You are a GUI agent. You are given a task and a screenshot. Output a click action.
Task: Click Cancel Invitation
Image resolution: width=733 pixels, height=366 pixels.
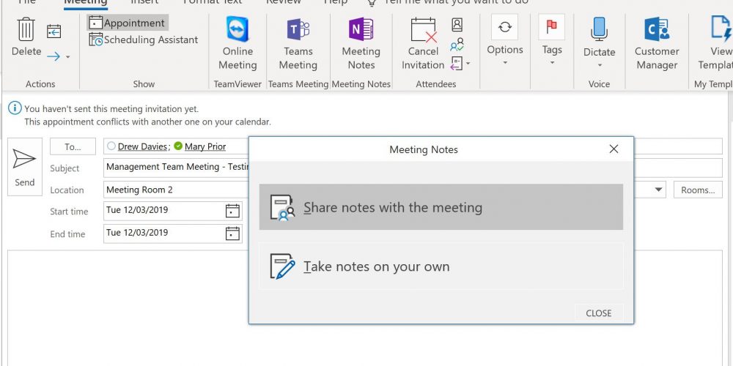pos(423,43)
